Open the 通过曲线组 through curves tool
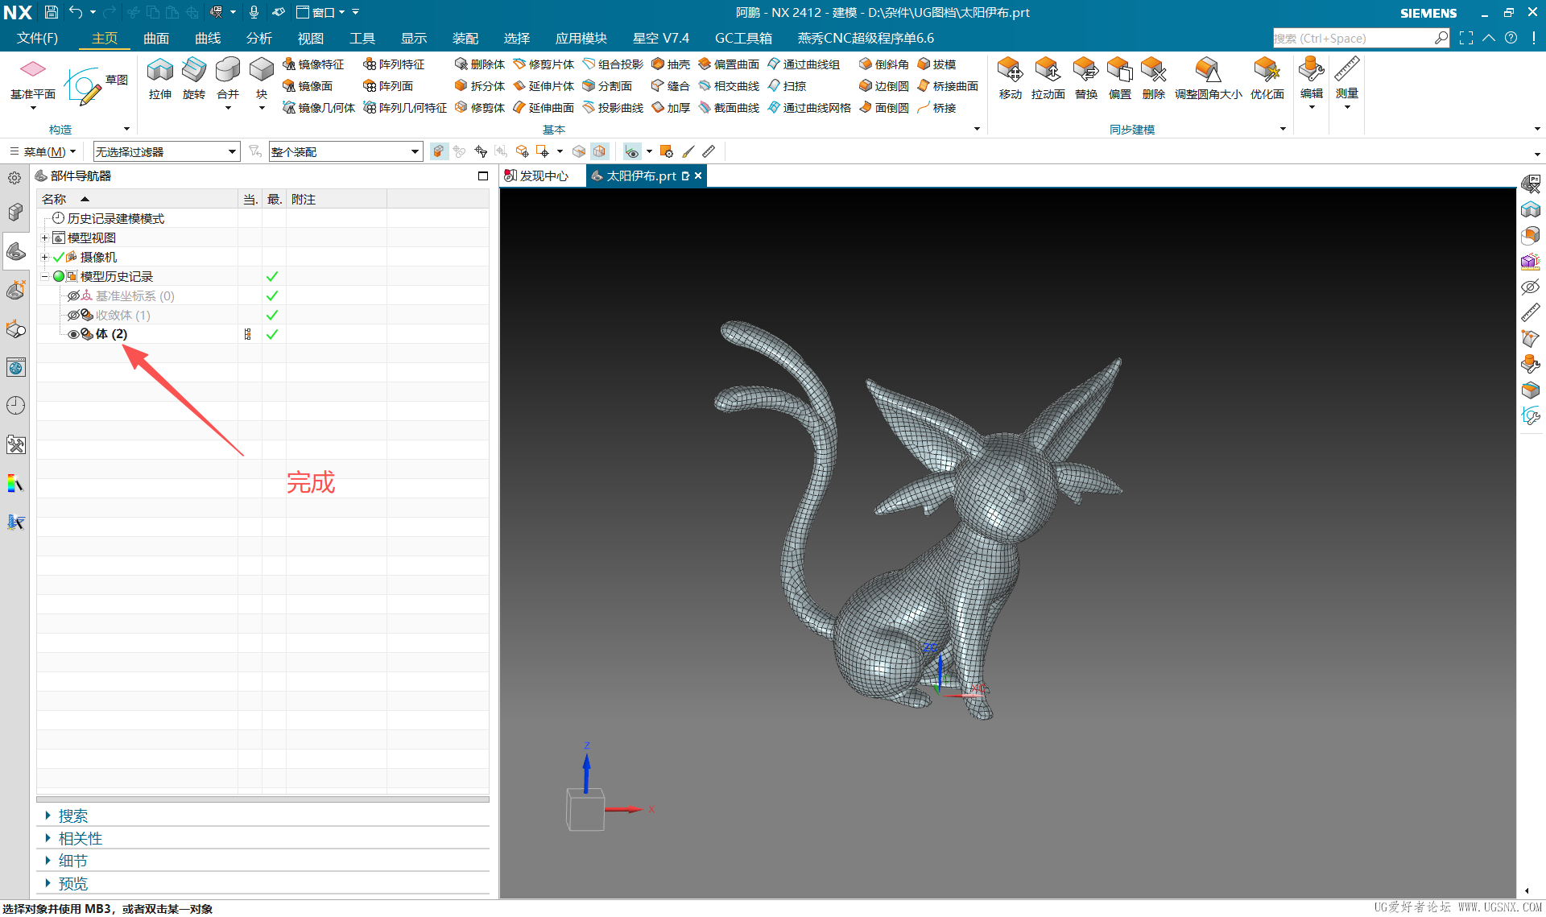The height and width of the screenshot is (917, 1546). coord(804,64)
